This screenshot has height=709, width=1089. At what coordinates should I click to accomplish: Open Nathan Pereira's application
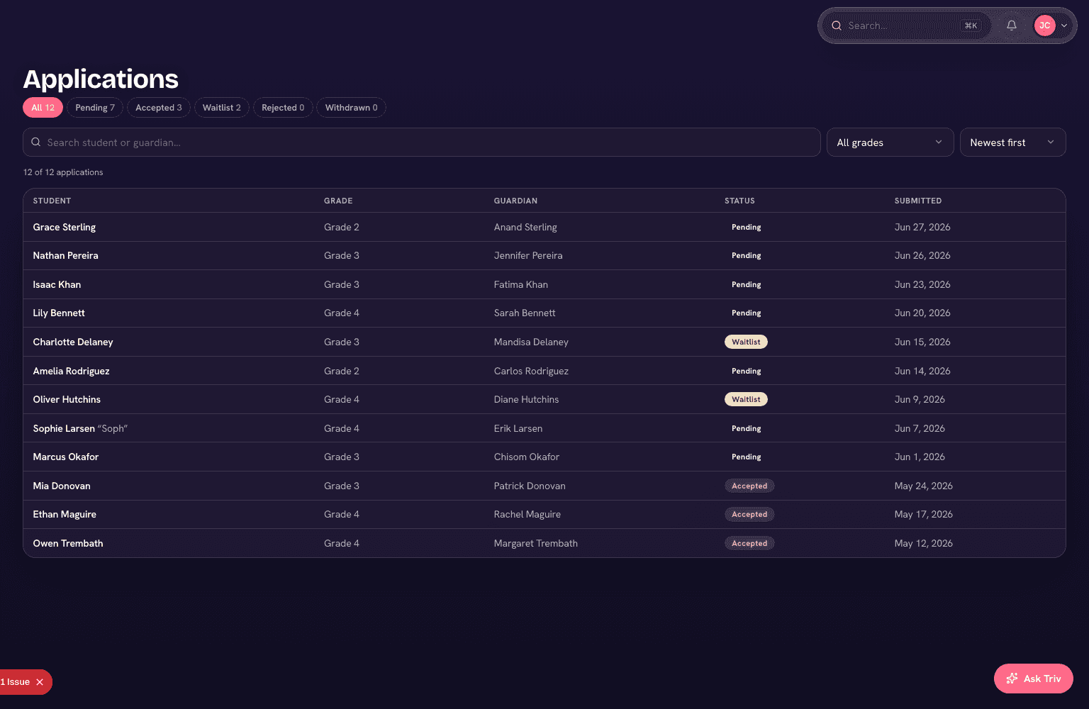pos(544,255)
